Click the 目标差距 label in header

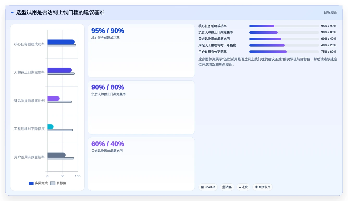(330, 12)
